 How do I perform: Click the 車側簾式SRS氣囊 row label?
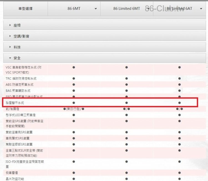(17, 138)
